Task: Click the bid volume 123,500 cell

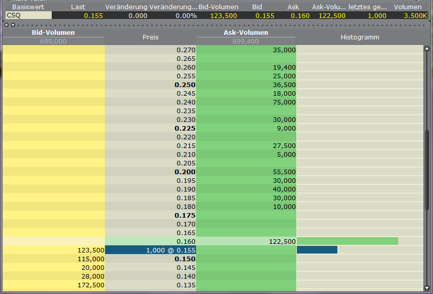Action: pyautogui.click(x=54, y=250)
